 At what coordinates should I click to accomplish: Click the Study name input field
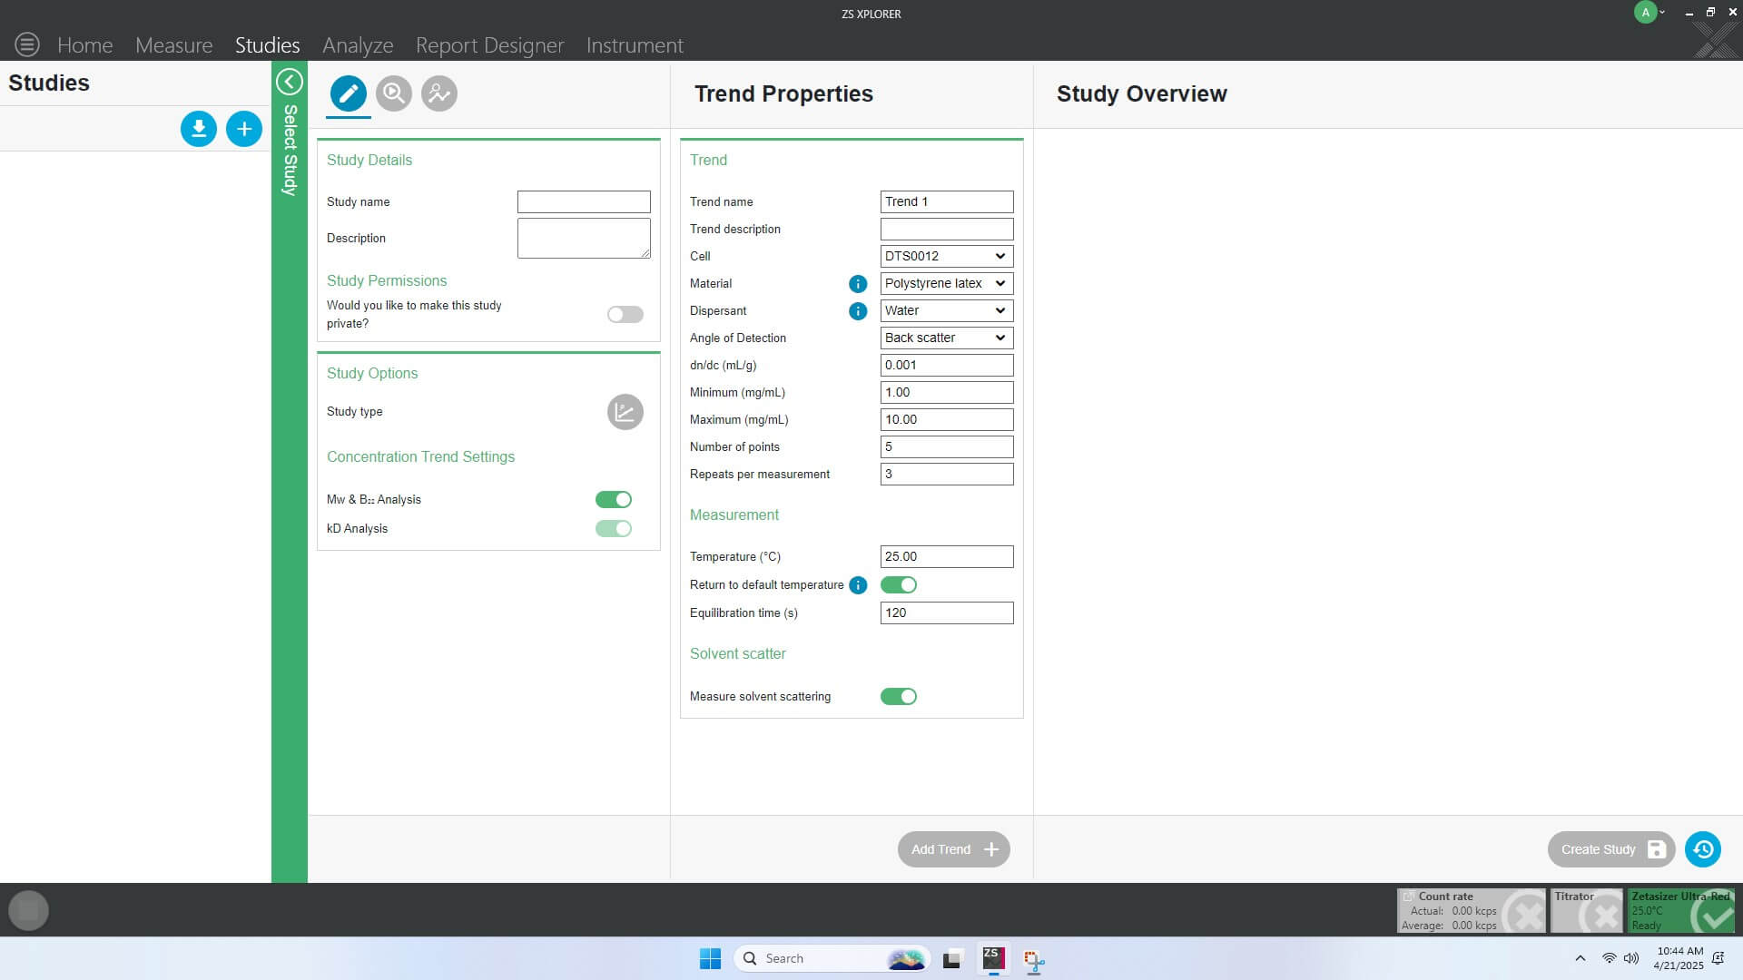click(x=584, y=202)
